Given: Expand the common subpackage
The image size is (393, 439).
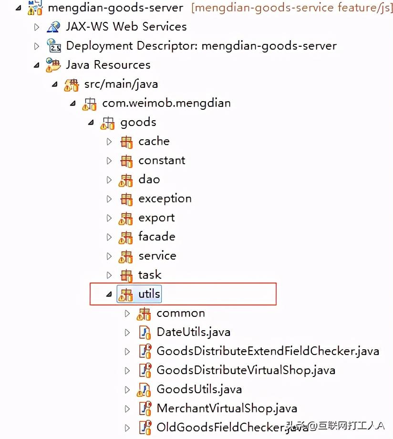Looking at the screenshot, I should (x=127, y=314).
